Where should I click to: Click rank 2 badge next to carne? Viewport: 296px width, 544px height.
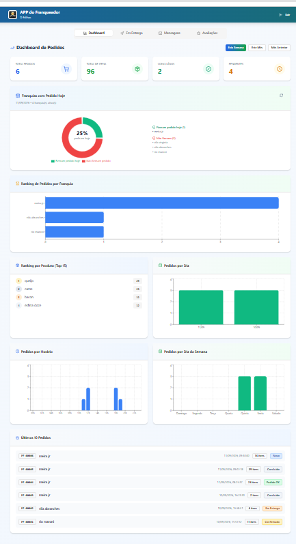(18, 289)
